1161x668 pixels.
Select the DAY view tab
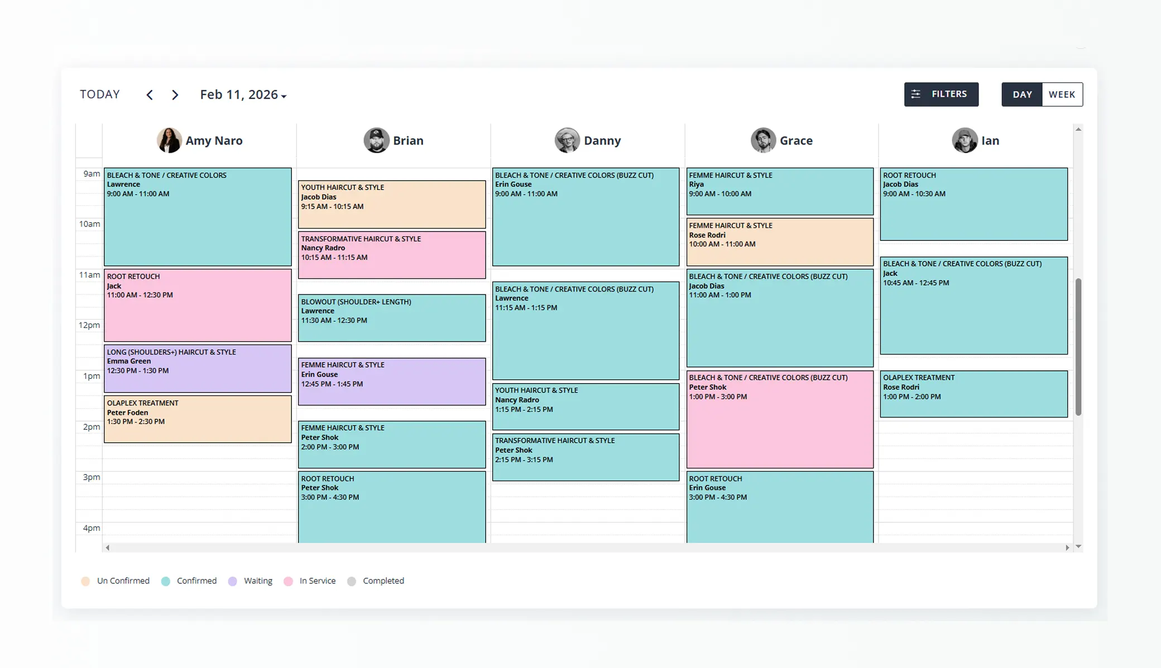point(1021,94)
